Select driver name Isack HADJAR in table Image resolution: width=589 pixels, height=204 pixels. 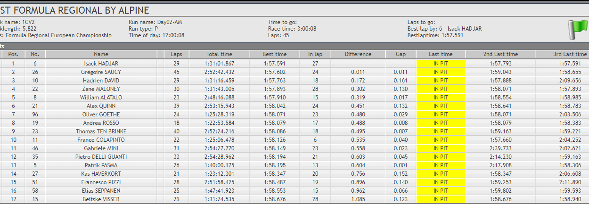coord(101,64)
